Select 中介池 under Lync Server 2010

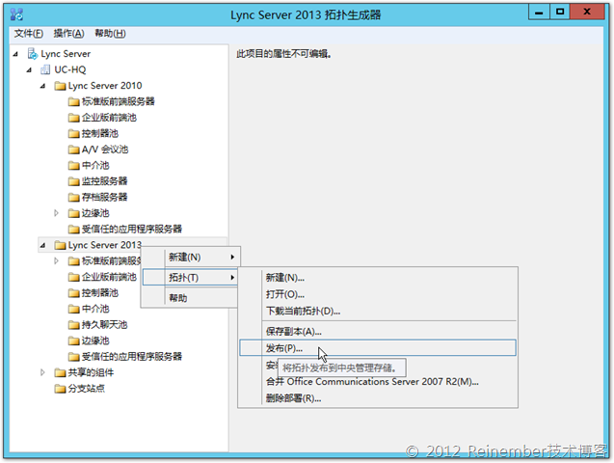tap(95, 165)
